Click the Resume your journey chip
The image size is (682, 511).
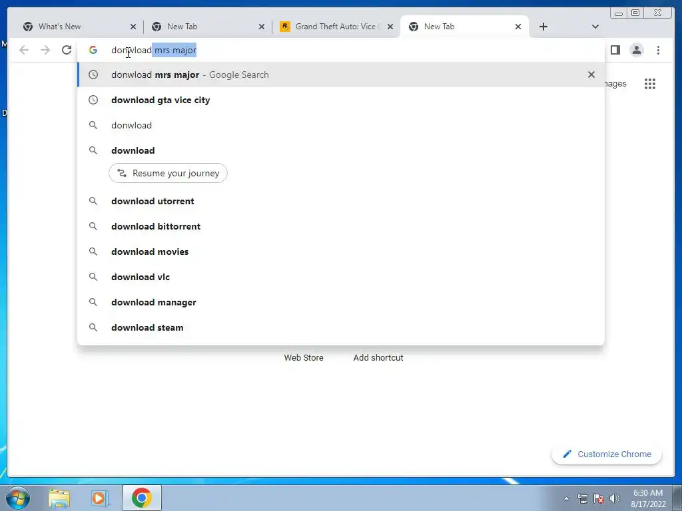coord(168,173)
